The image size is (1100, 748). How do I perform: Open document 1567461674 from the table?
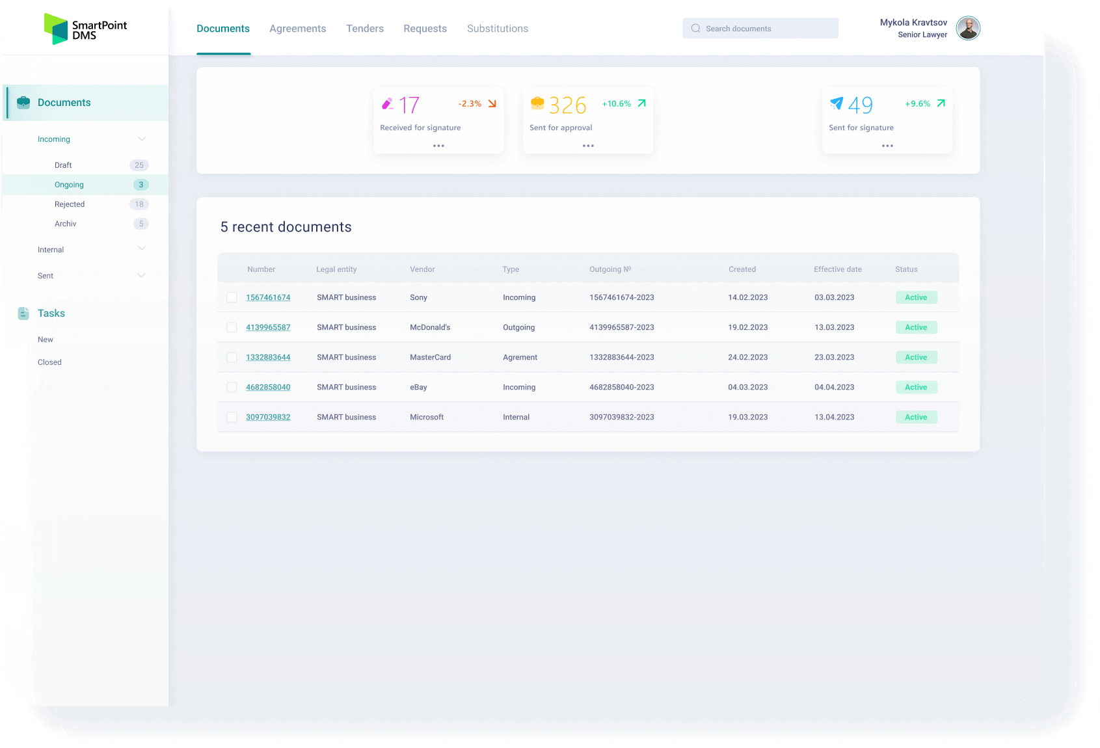pos(268,297)
